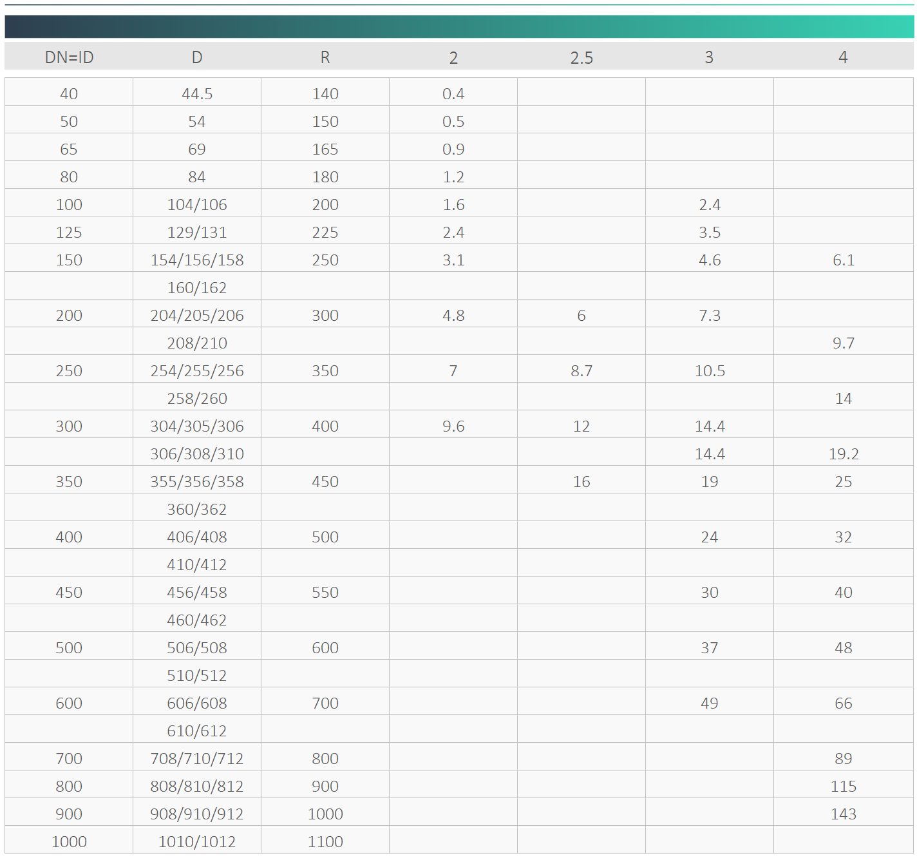This screenshot has width=917, height=860.
Task: Click the cell showing 9.7
Action: click(844, 343)
